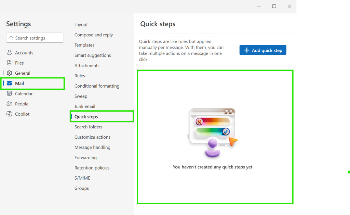The width and height of the screenshot is (350, 215).
Task: Switch to Conditional formatting settings
Action: point(97,86)
